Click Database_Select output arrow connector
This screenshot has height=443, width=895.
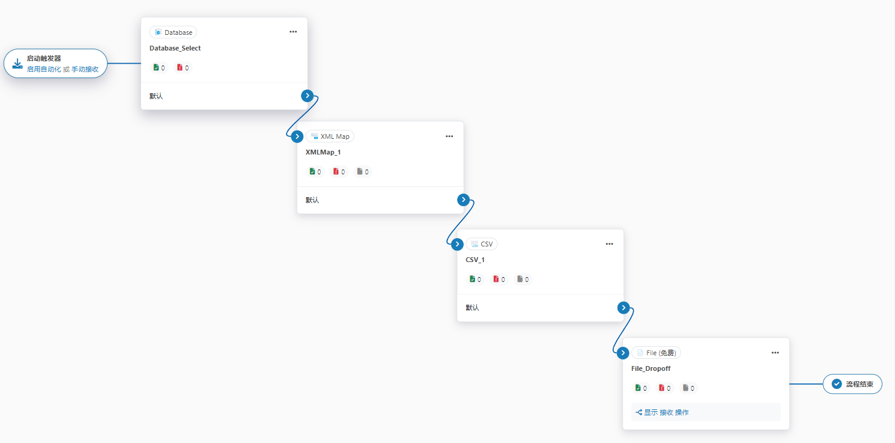click(x=308, y=96)
